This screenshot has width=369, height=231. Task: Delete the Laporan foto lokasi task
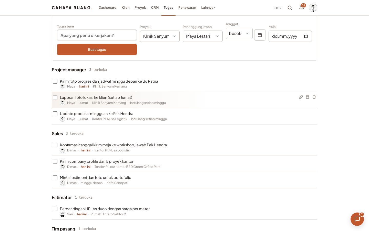[x=314, y=97]
